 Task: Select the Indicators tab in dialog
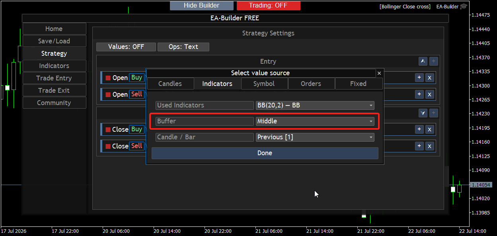click(217, 84)
